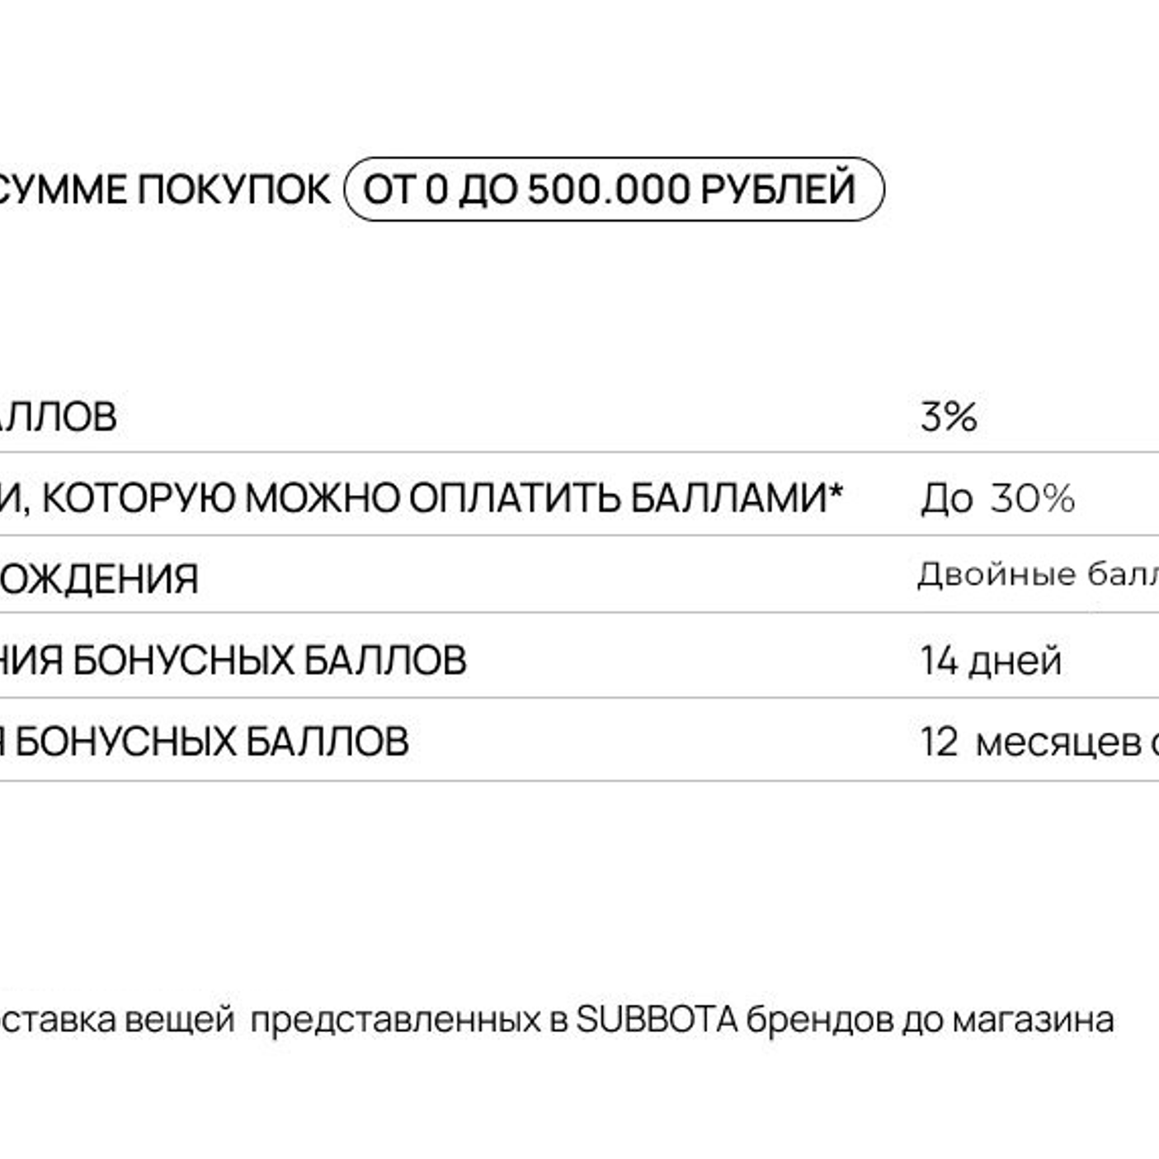Viewport: 1159px width, 1159px height.
Task: Click the first row label ending "АЛЛОВ"
Action: 58,417
